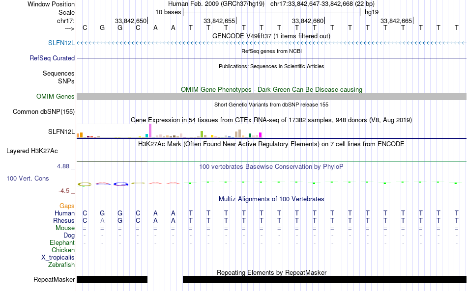This screenshot has height=291, width=467.
Task: Click the orange Gaps label
Action: click(x=67, y=206)
